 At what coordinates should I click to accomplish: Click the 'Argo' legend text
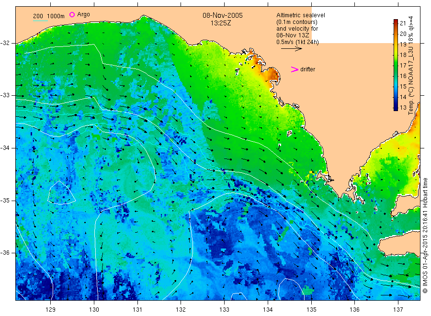pos(83,14)
